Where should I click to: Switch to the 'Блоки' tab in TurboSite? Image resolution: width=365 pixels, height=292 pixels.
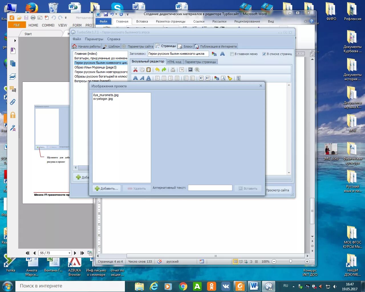[185, 46]
